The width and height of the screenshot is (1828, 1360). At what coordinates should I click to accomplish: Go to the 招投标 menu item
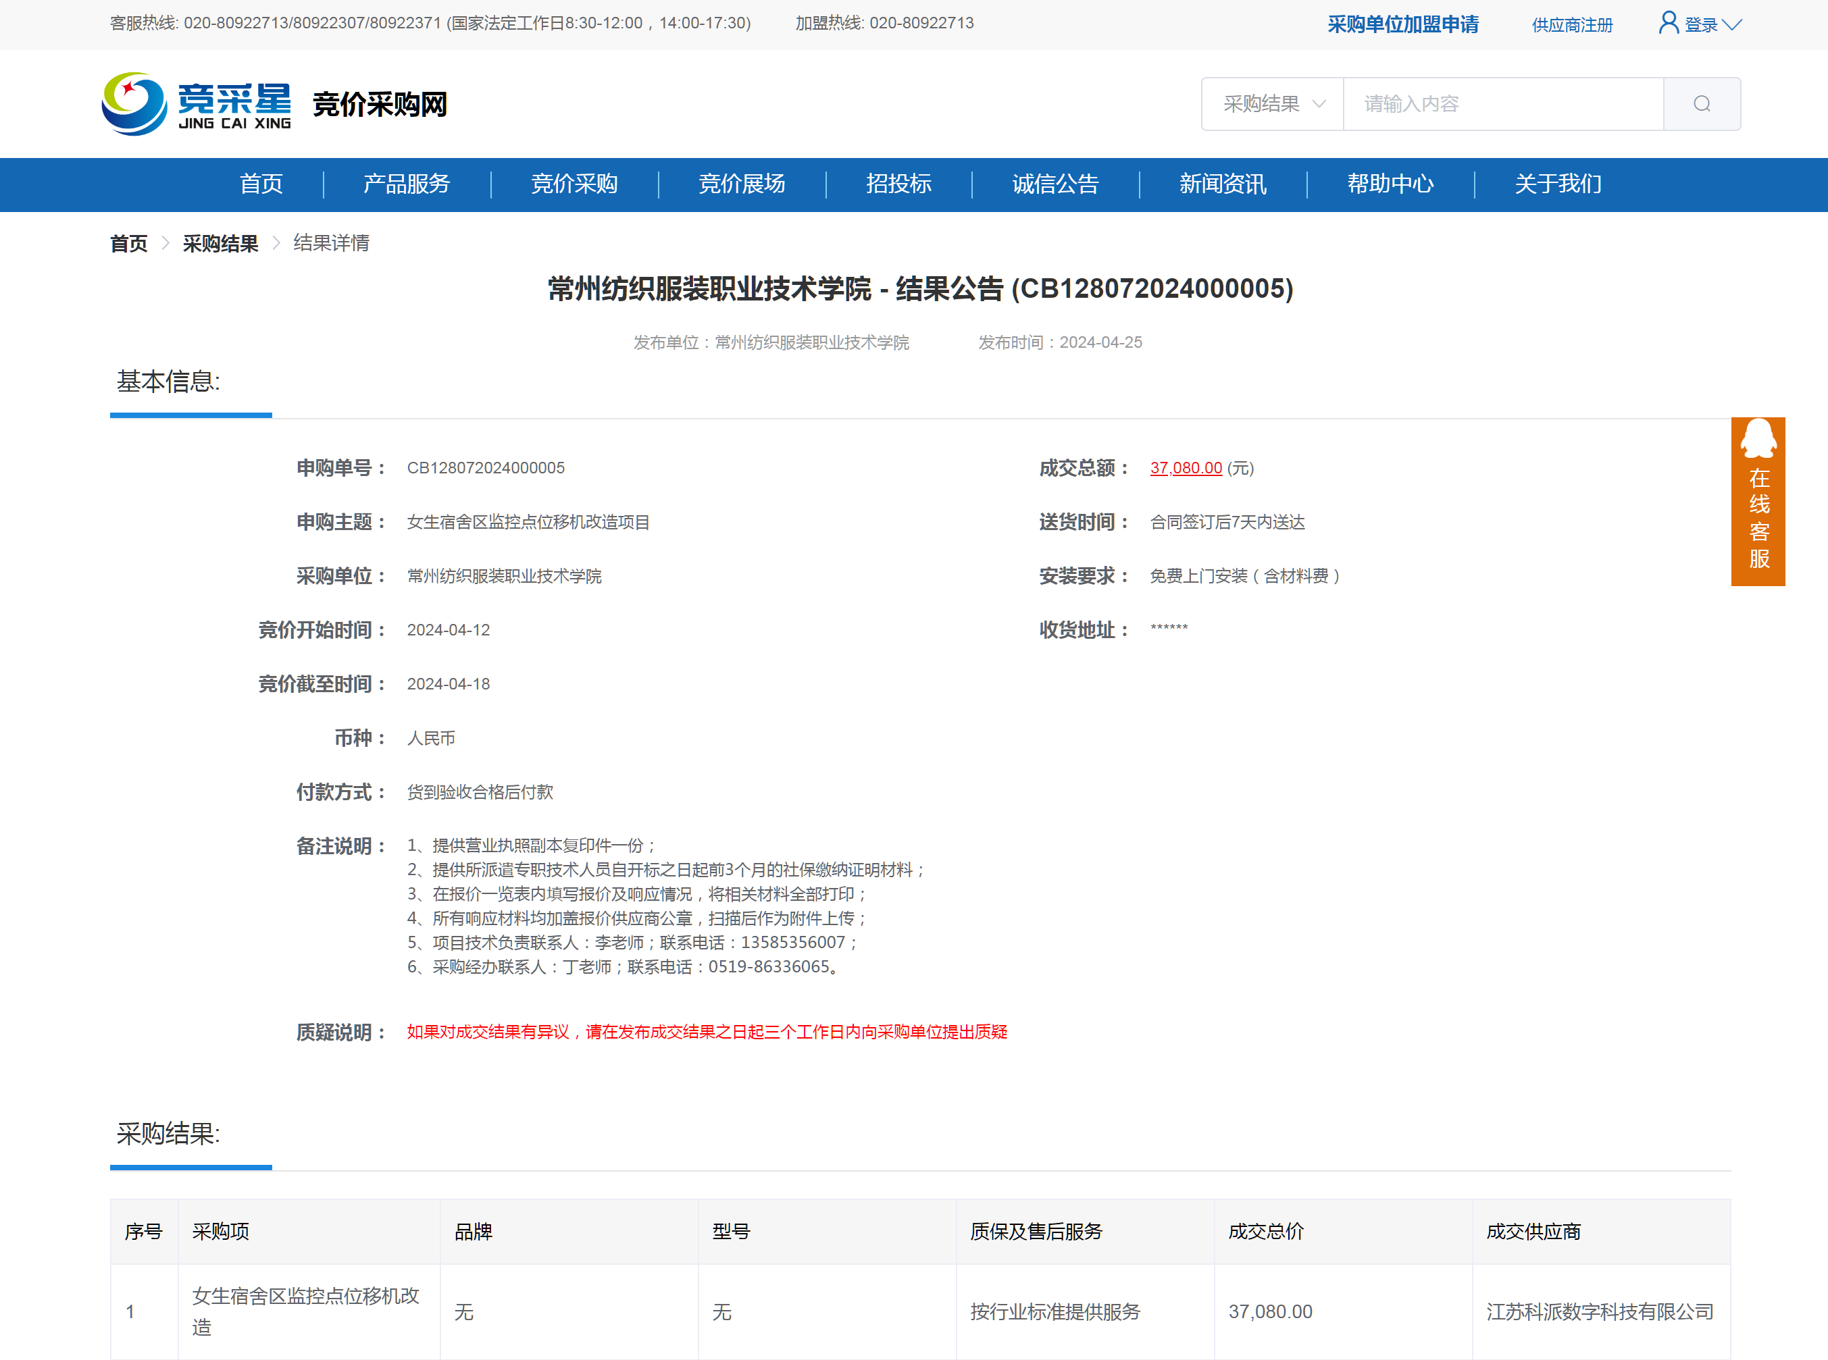(x=898, y=184)
